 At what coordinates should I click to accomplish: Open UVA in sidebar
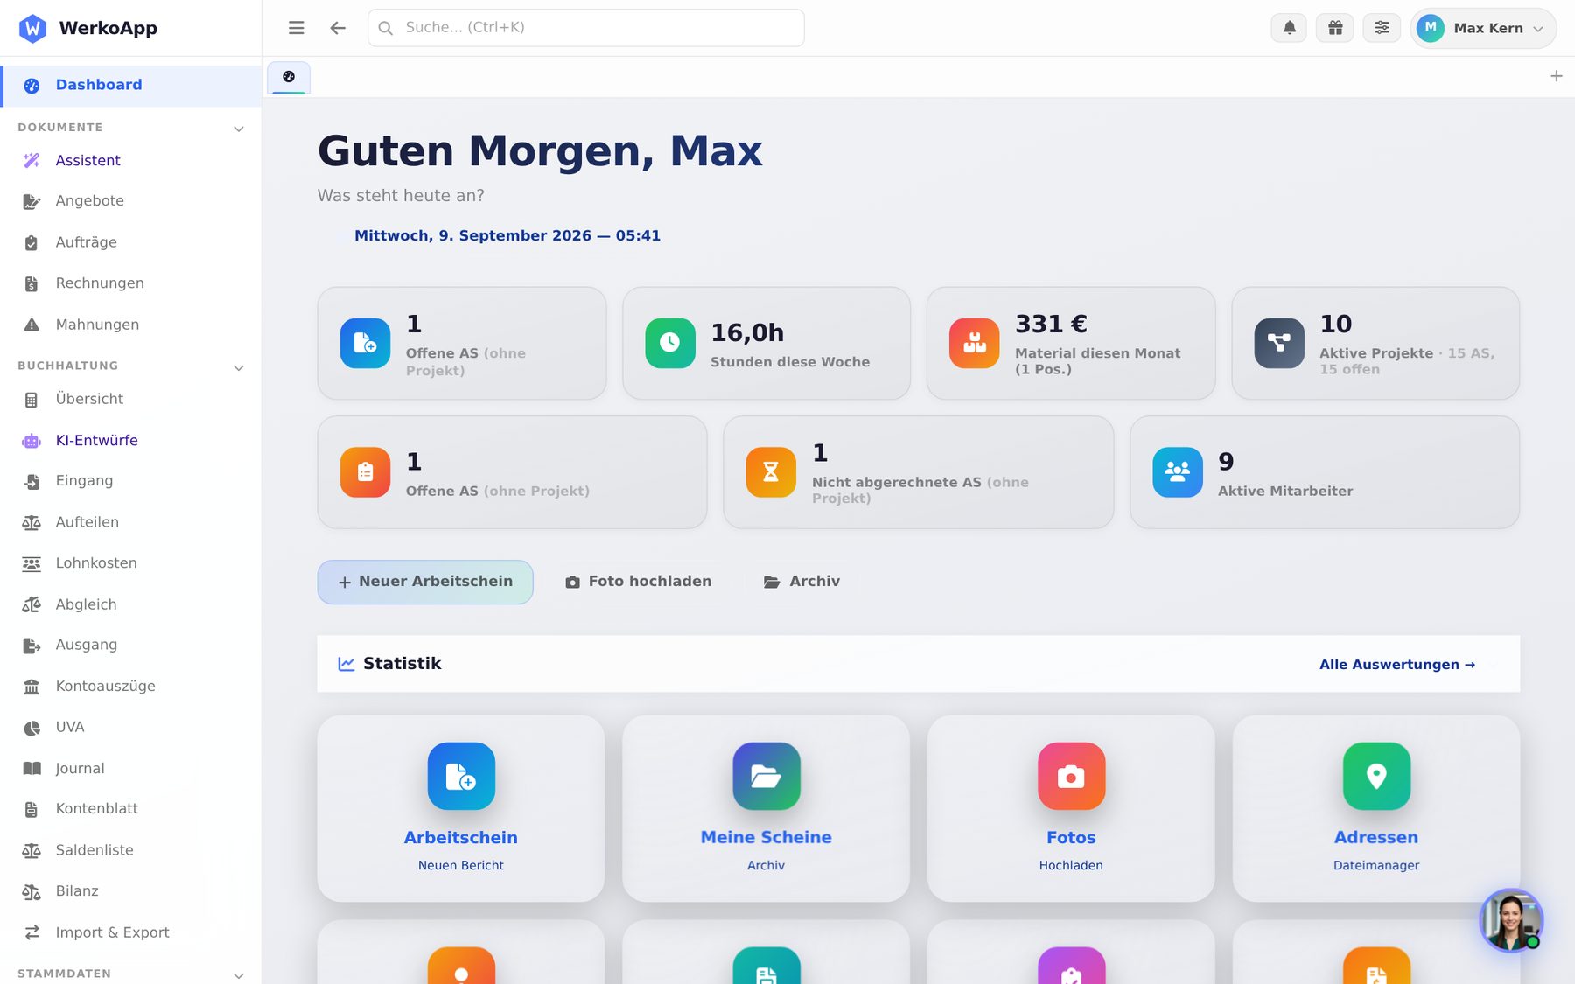coord(131,727)
